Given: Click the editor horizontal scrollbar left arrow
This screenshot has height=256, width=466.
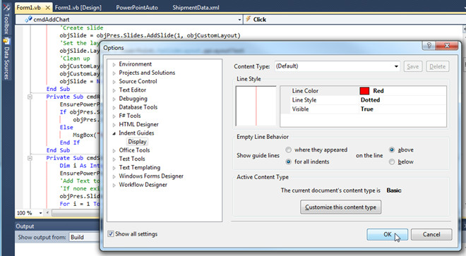Looking at the screenshot, I should pyautogui.click(x=47, y=213).
